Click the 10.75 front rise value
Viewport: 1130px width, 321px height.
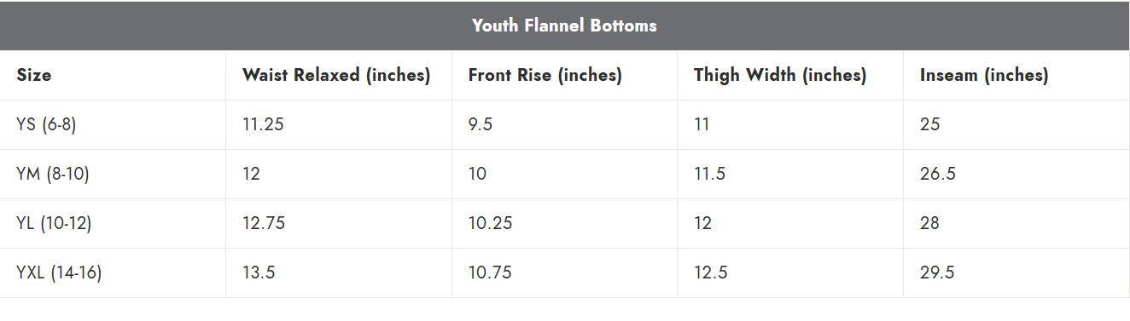pos(490,272)
